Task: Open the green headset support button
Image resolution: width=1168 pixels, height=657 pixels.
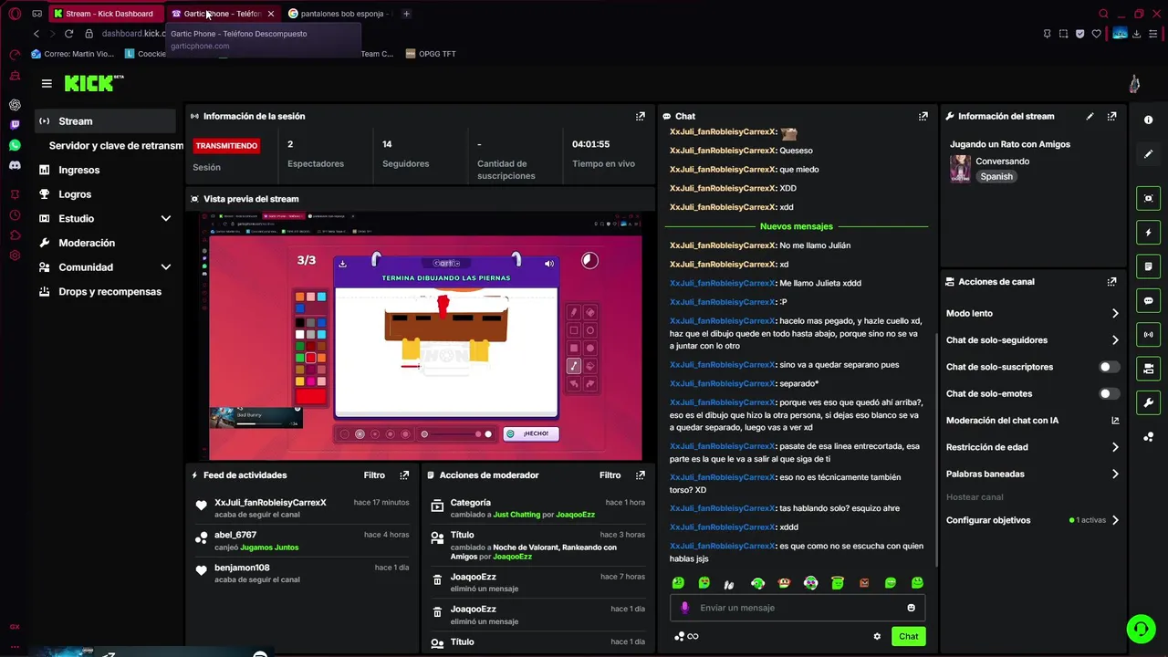Action: [x=1141, y=629]
